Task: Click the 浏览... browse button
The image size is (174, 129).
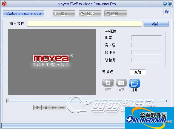Action: tap(156, 24)
